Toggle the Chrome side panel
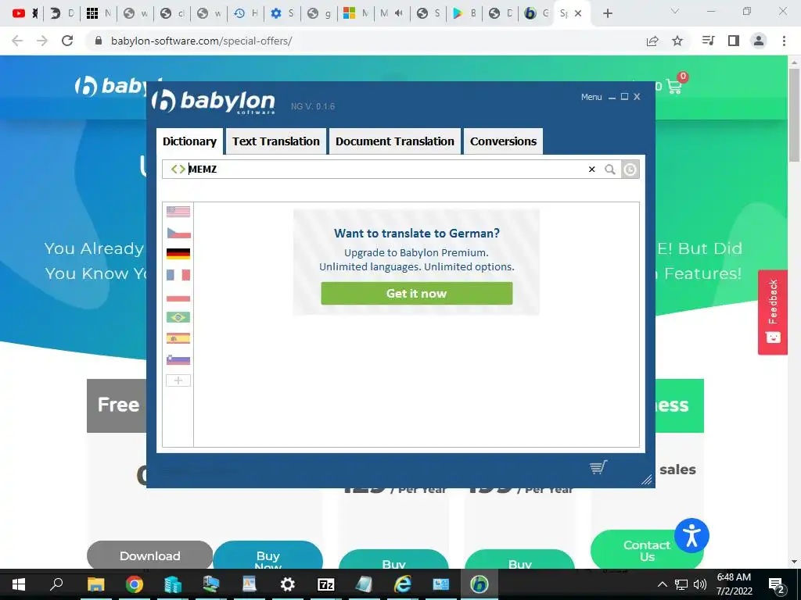 coord(734,41)
